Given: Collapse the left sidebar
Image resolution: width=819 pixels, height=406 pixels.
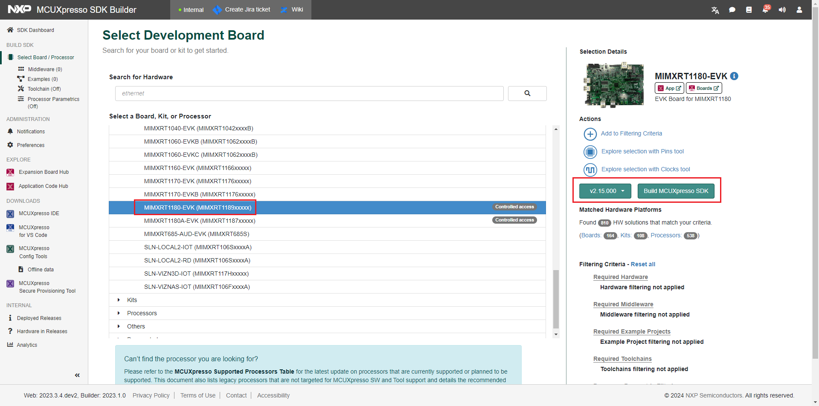Looking at the screenshot, I should [x=77, y=375].
